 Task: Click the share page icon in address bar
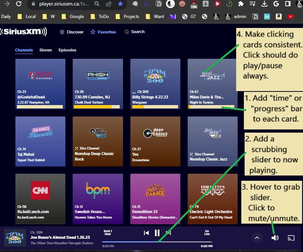click(x=109, y=4)
